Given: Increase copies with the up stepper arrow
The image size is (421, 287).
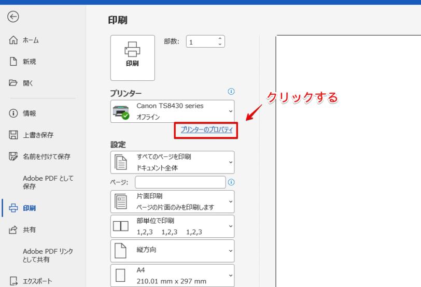Looking at the screenshot, I should 220,39.
